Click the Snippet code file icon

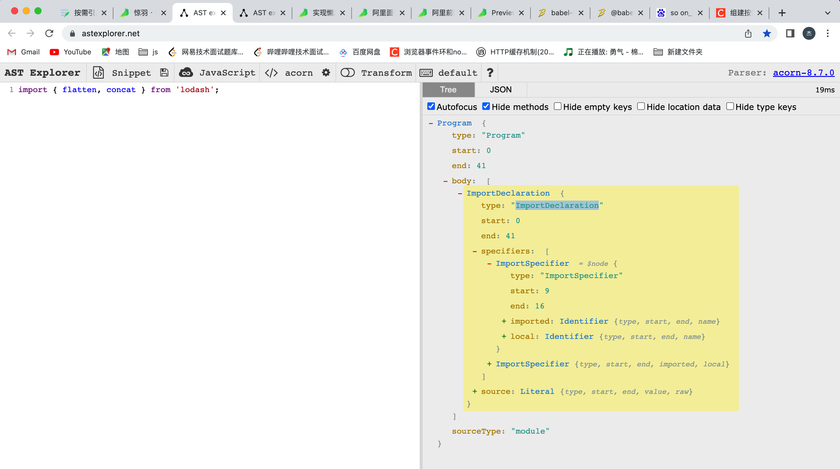coord(98,73)
